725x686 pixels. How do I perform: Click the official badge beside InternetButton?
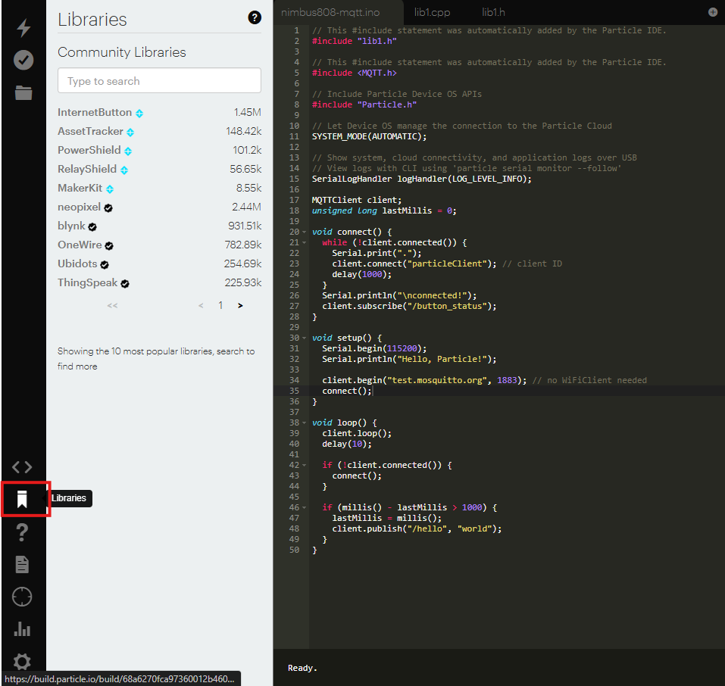(139, 114)
